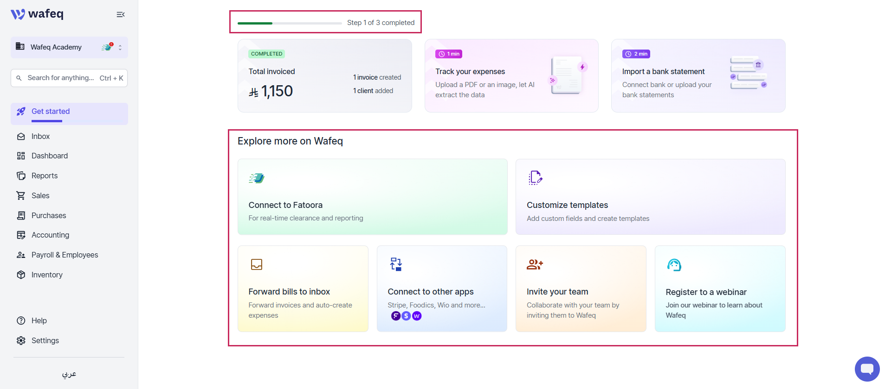
Task: Click the rocket notification icon beside Wafeq Academy
Action: 107,47
